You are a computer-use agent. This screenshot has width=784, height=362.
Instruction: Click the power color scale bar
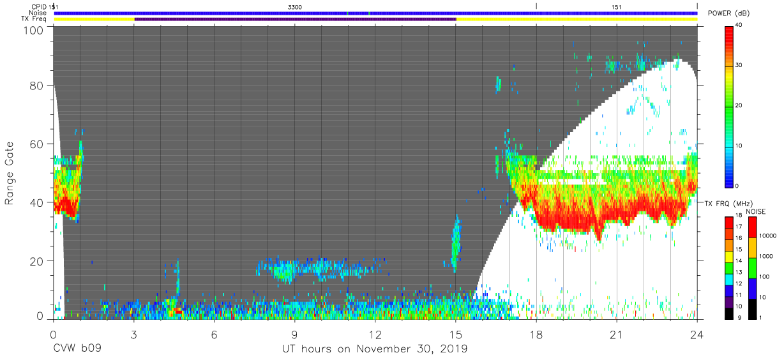pos(729,106)
